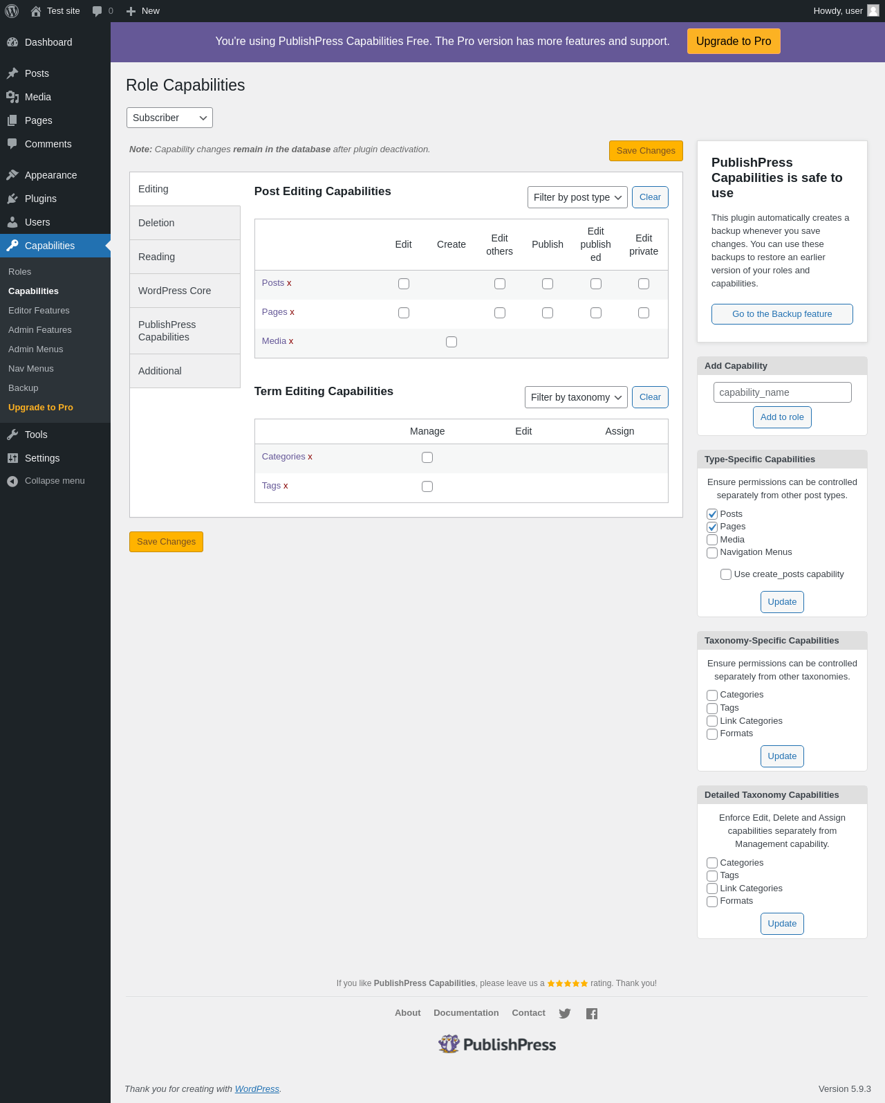Click red x next to Pages
The width and height of the screenshot is (885, 1103).
coord(292,312)
